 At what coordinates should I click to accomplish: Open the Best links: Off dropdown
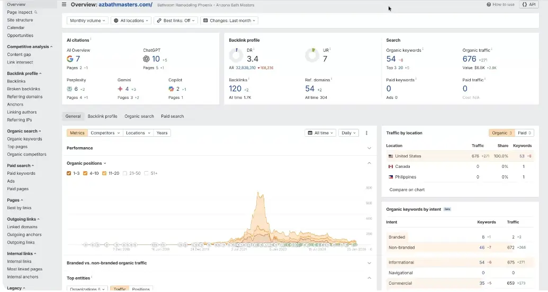pos(176,21)
